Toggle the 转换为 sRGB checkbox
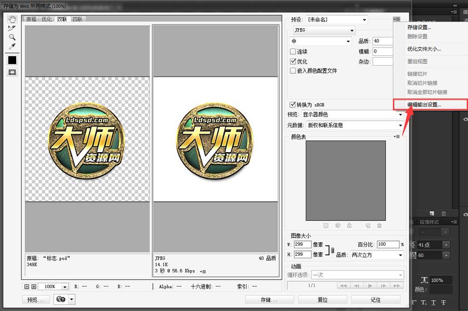This screenshot has height=311, width=468. coord(292,105)
